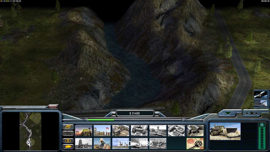Build the Patriot Missile defense
Viewport: 270px width, 152px height.
coord(102,143)
